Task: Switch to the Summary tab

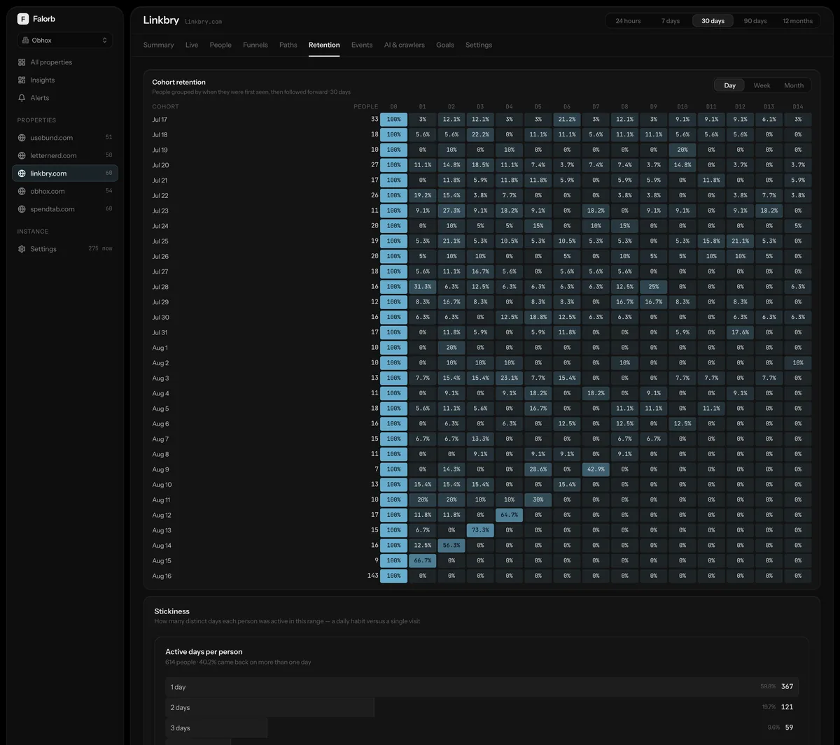Action: (159, 45)
